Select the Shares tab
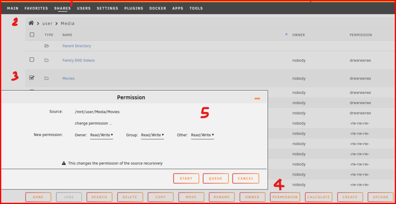 (x=63, y=8)
